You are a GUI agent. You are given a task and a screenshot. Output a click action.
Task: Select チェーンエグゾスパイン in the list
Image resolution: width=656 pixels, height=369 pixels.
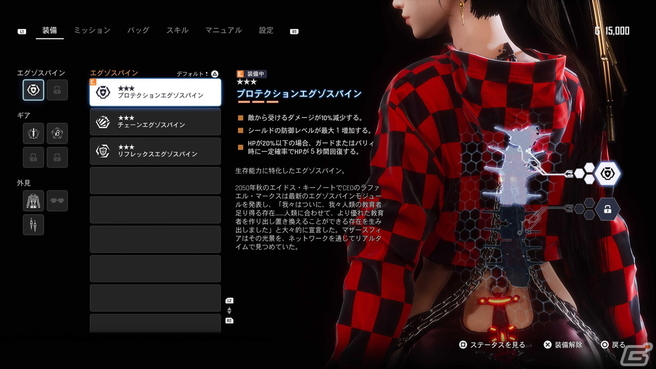pyautogui.click(x=155, y=122)
